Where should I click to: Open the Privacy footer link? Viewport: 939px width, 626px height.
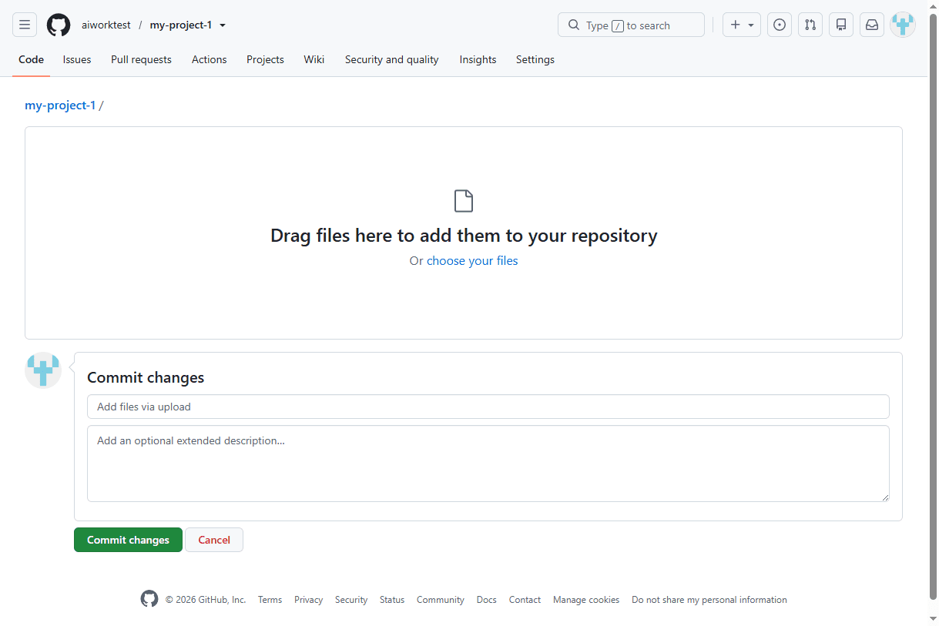click(308, 600)
